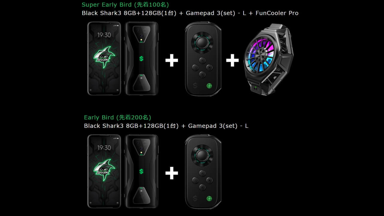Viewport: 384px width, 216px height.
Task: Select the Super Early Bird bundle description text
Action: (190, 13)
